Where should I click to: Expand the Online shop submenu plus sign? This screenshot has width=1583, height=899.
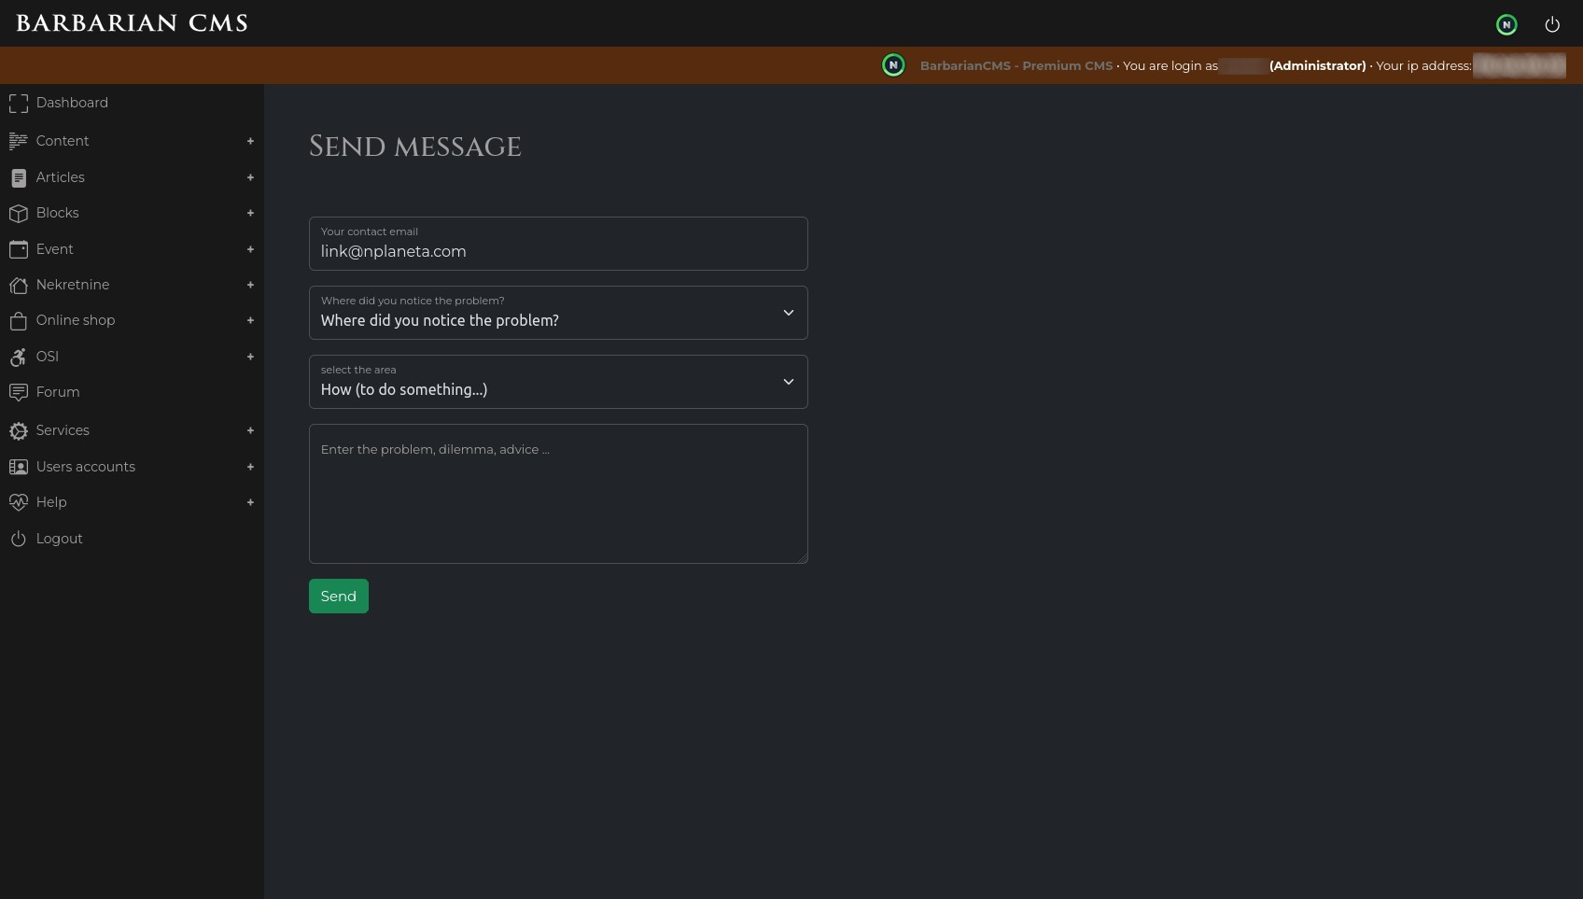(250, 320)
